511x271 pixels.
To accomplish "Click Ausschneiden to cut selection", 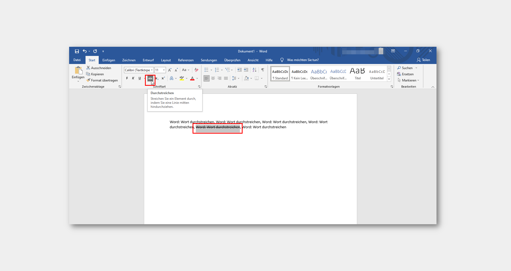I will tap(99, 68).
